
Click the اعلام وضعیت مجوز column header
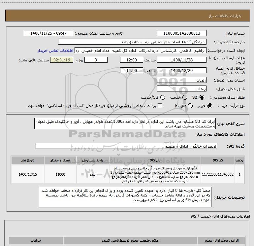(130, 240)
